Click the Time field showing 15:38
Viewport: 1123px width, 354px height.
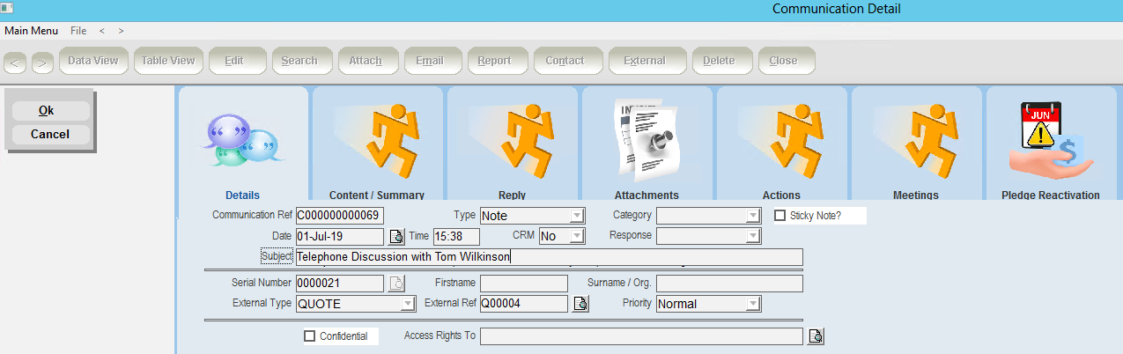coord(456,236)
